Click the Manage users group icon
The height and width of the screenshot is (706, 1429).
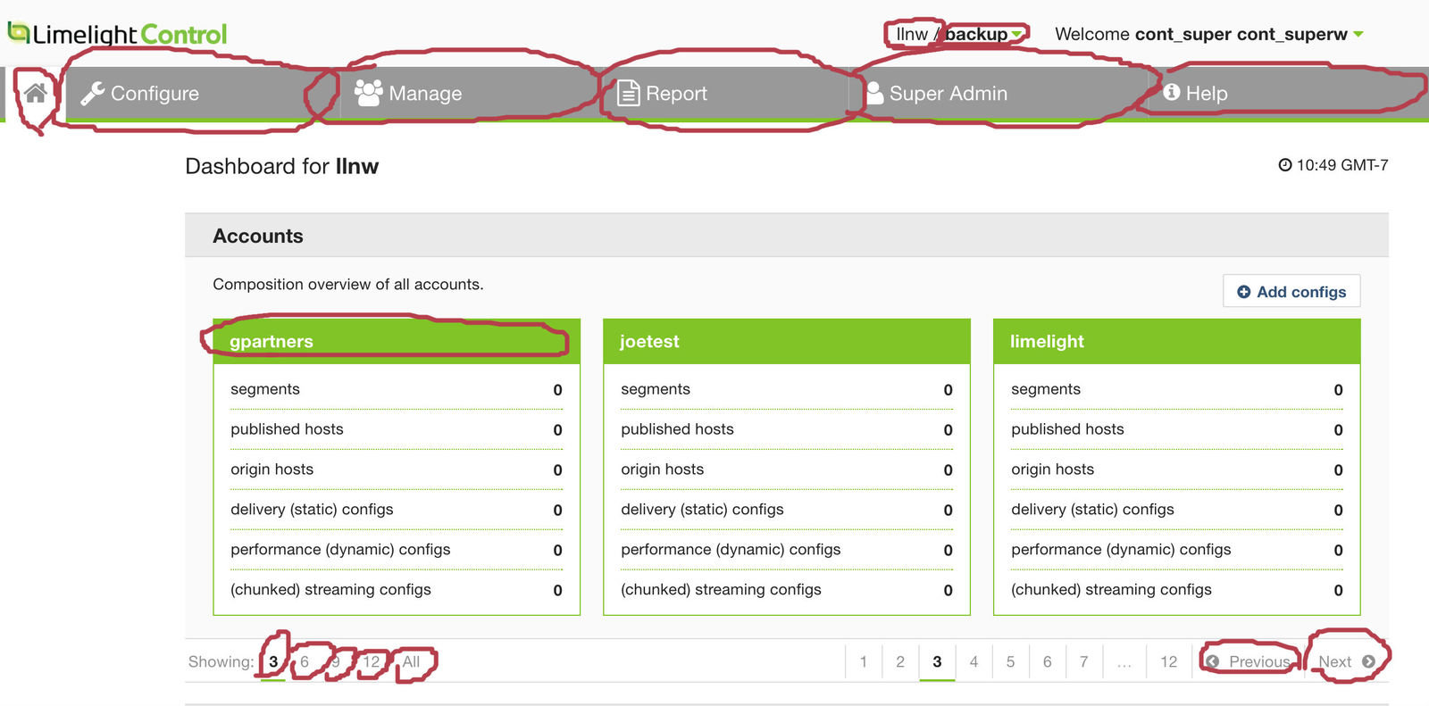point(368,93)
